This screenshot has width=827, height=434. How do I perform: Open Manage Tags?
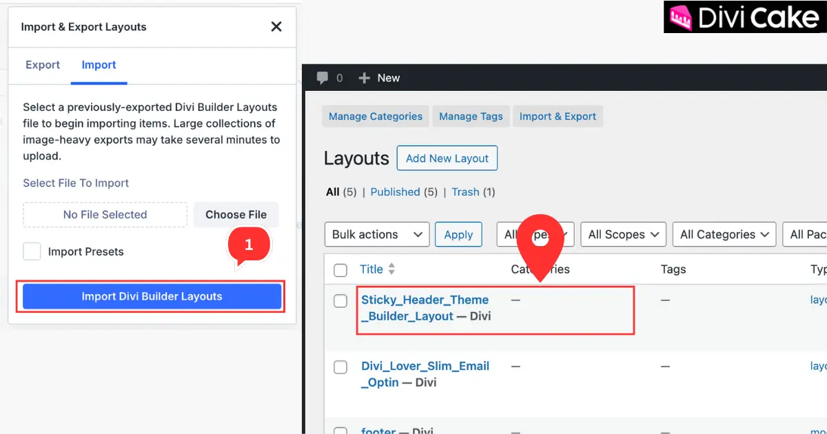click(471, 116)
